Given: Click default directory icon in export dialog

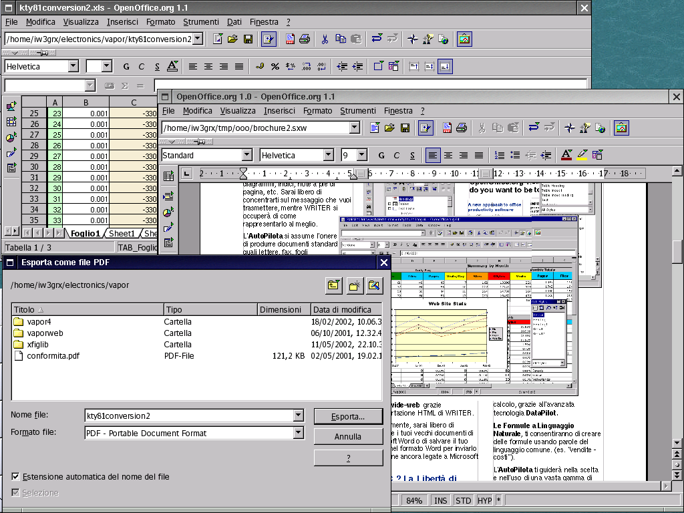Looking at the screenshot, I should 374,285.
